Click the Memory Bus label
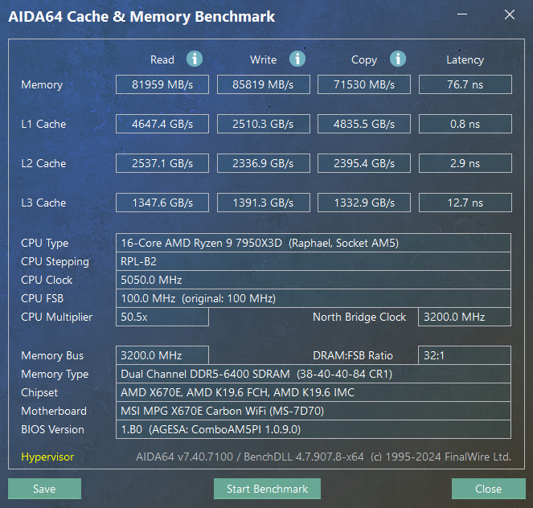The width and height of the screenshot is (533, 508). pyautogui.click(x=52, y=356)
